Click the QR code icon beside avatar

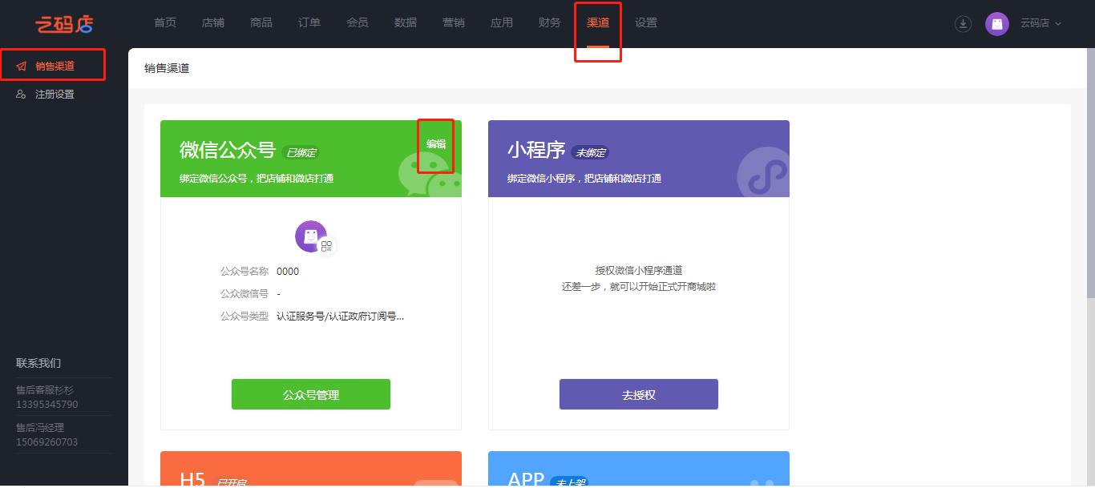[x=326, y=246]
